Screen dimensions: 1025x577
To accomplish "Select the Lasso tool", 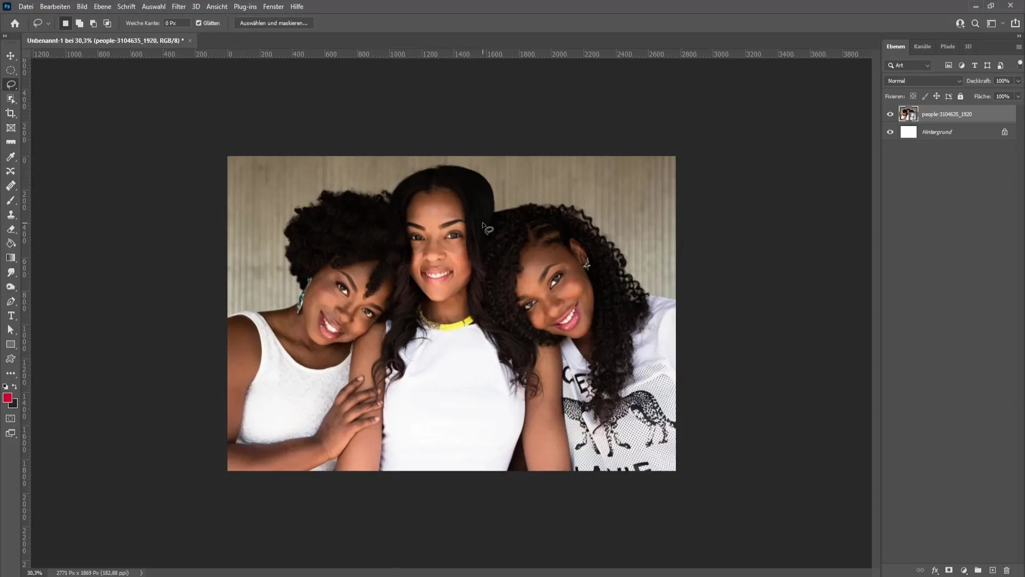I will point(11,84).
